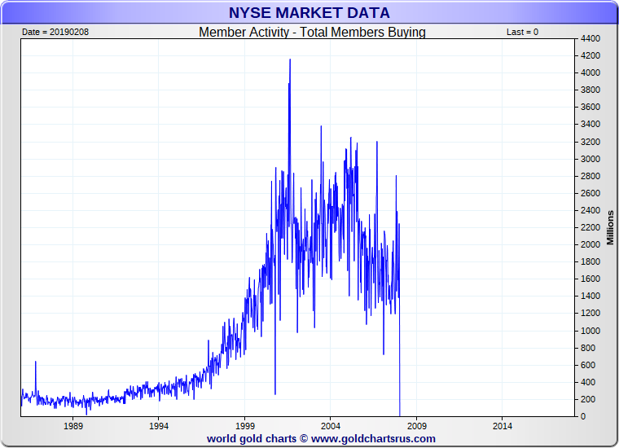Click the 1400 y-axis value

[590, 296]
